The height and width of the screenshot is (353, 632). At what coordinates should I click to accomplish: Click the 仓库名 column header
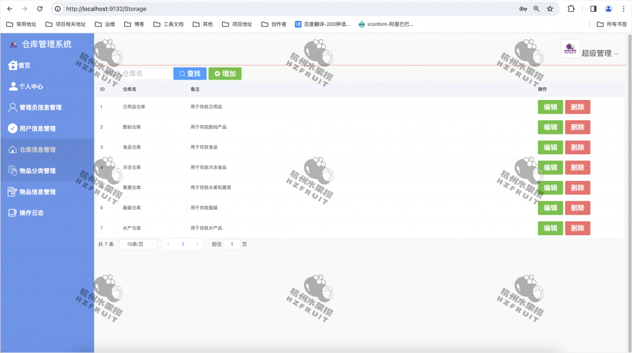130,89
